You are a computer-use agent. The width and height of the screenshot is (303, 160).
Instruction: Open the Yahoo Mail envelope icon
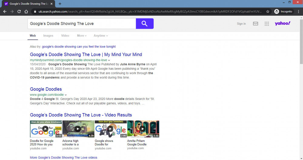pyautogui.click(x=255, y=24)
